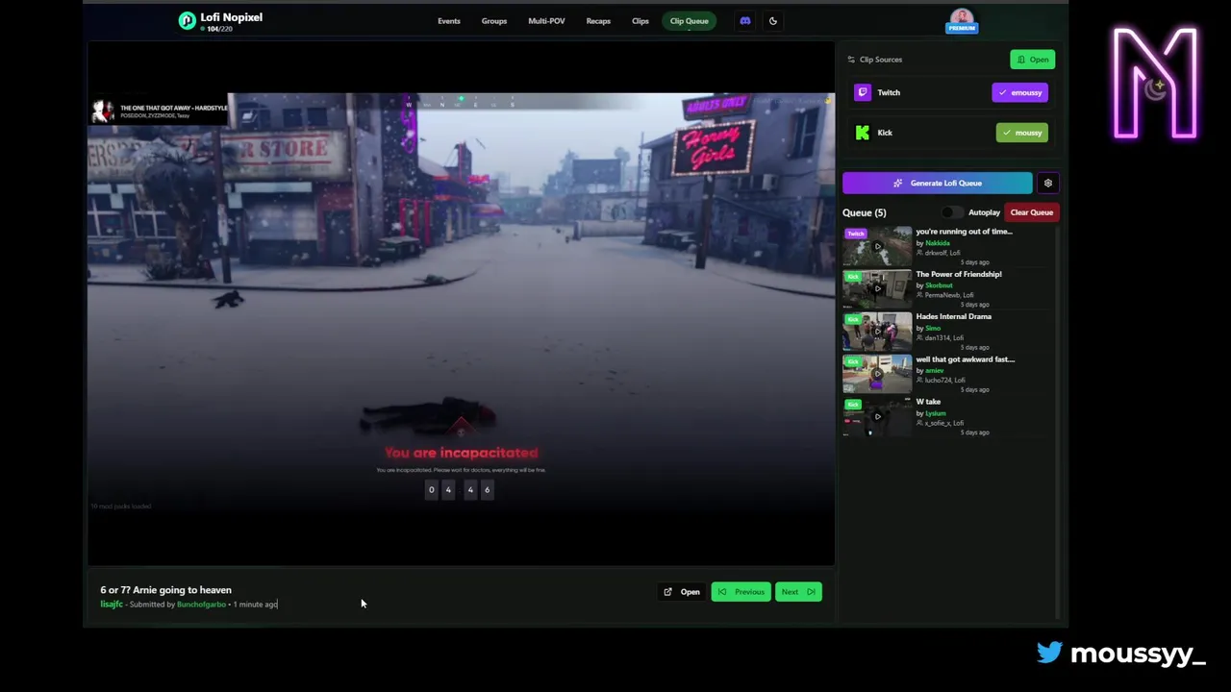The width and height of the screenshot is (1231, 692).
Task: Click the Clip Sources filter icon
Action: point(851,60)
